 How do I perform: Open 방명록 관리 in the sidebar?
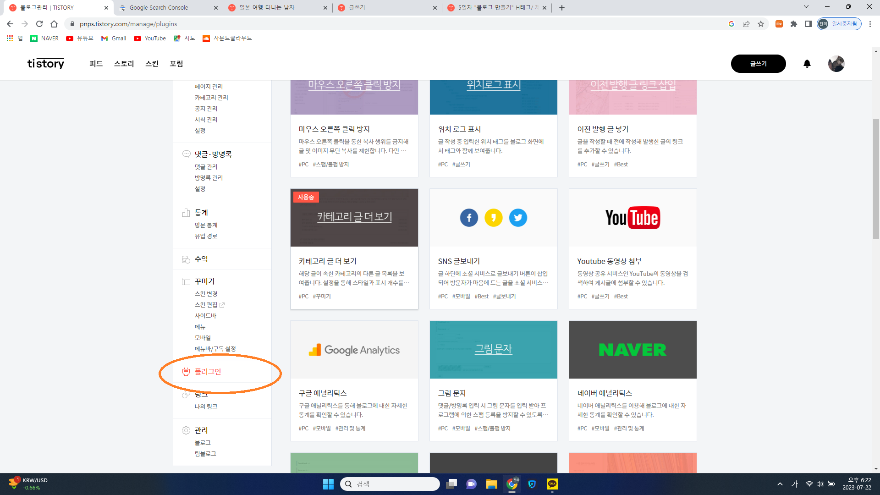coord(209,178)
